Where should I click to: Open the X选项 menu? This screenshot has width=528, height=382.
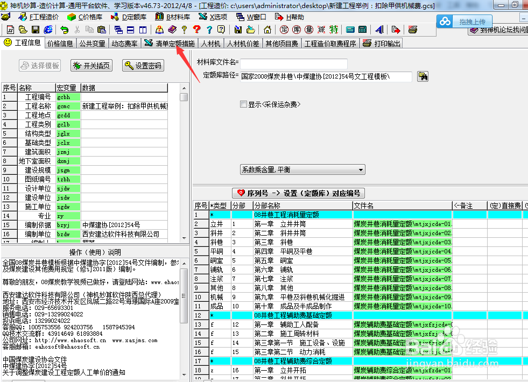coord(213,17)
